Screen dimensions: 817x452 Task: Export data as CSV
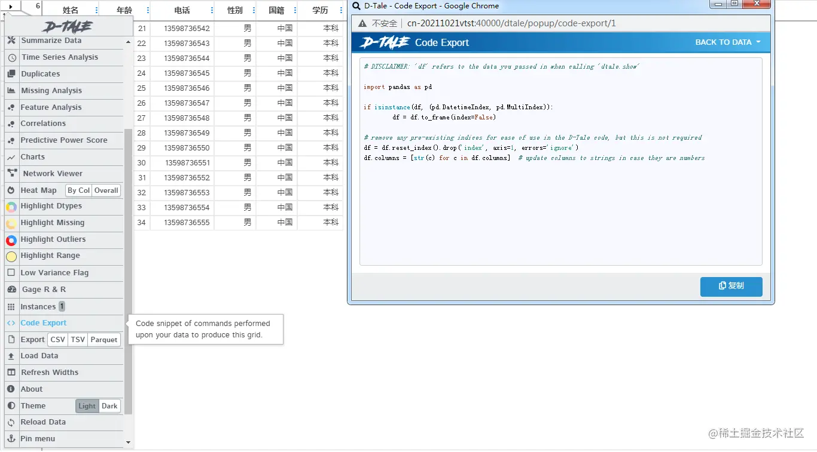(58, 340)
